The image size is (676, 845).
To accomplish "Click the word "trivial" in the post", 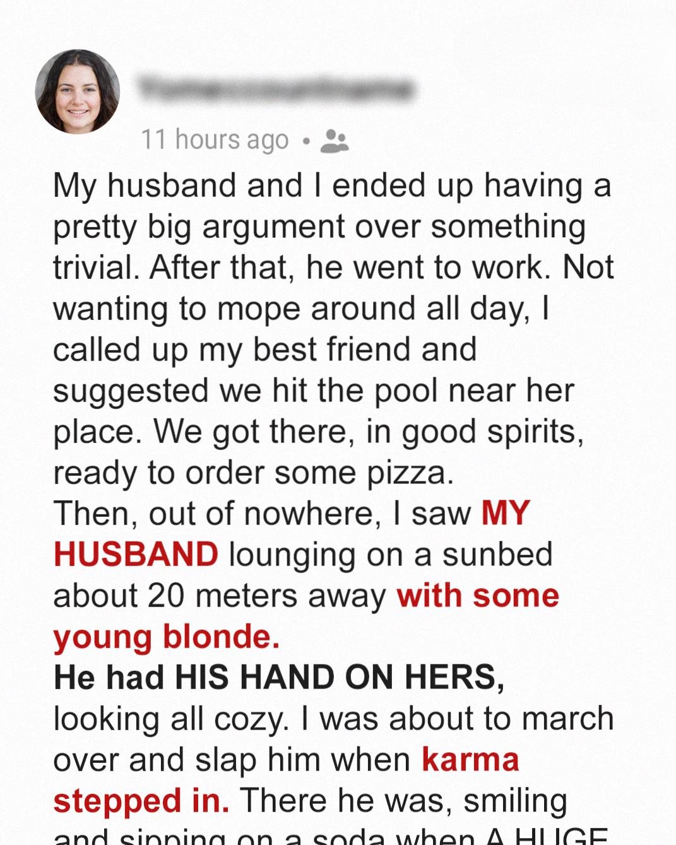I will [95, 267].
